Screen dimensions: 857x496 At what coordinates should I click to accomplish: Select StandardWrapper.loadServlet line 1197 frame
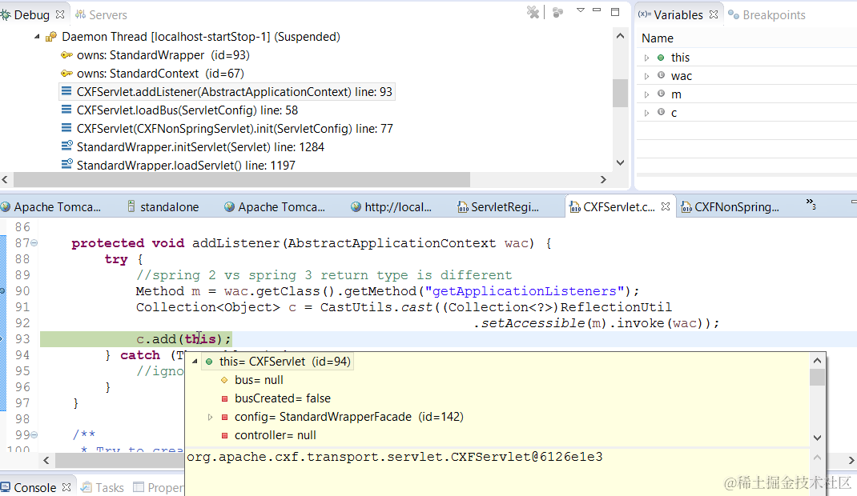pos(178,166)
